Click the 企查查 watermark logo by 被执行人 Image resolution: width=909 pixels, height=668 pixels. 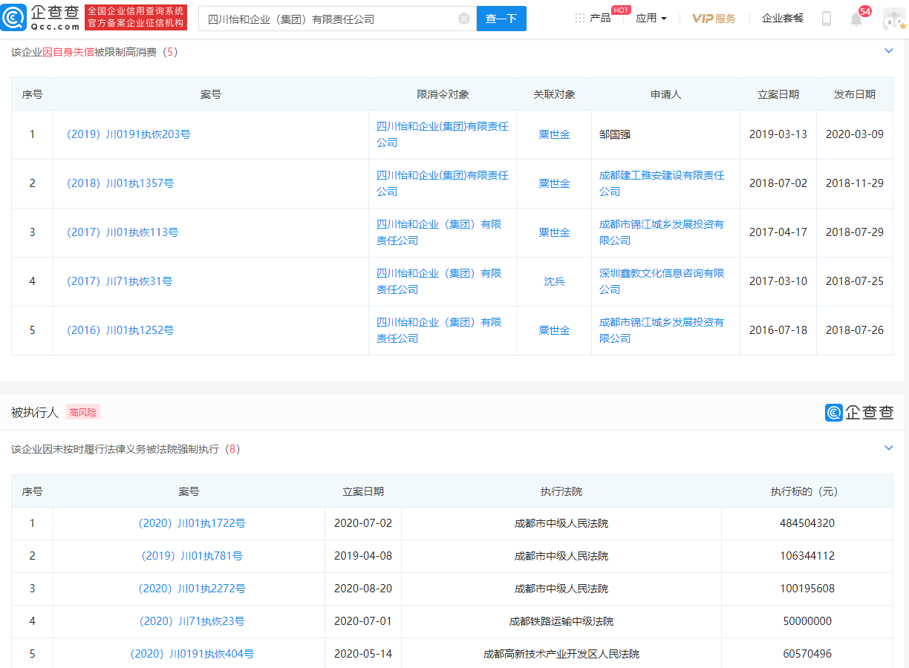coord(859,413)
